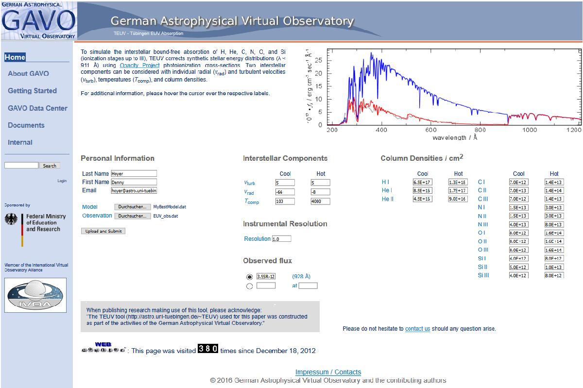
Task: Edit the N III Hot column density
Action: coord(554,224)
